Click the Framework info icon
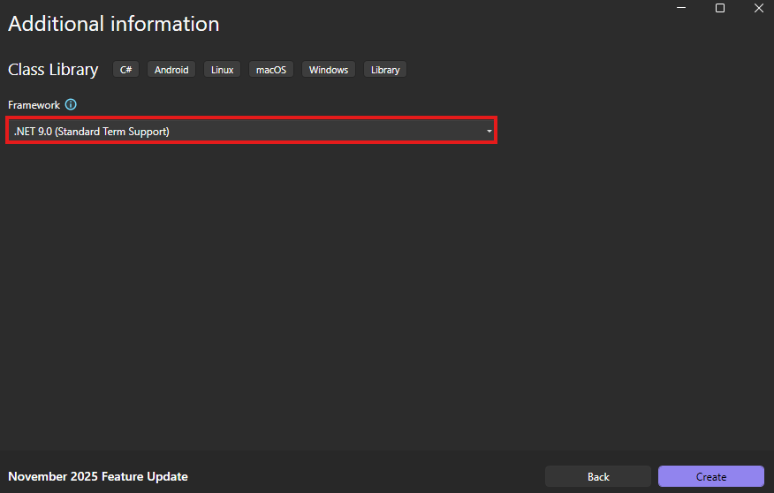This screenshot has width=774, height=493. coord(71,104)
